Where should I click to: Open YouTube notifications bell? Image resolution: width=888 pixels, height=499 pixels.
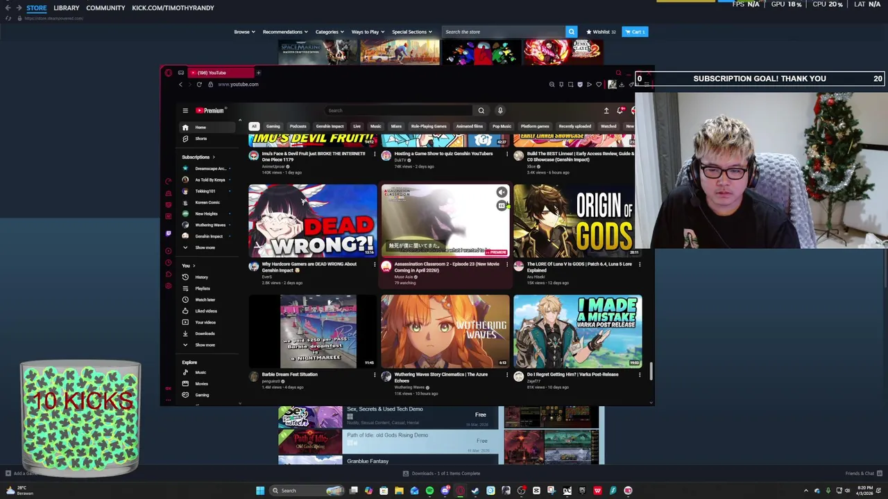click(x=621, y=111)
